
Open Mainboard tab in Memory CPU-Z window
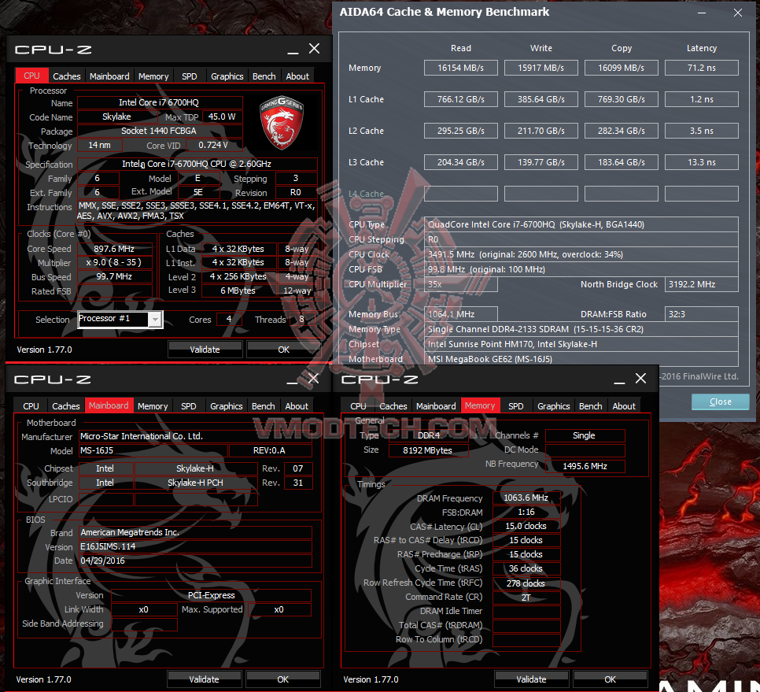[436, 406]
